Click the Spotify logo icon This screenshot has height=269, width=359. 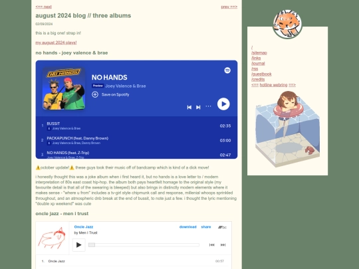227,70
